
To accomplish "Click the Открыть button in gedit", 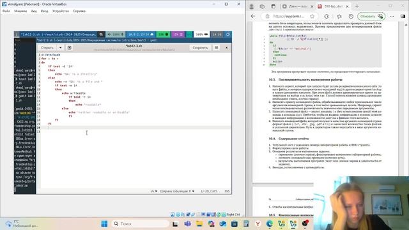I will [47, 48].
